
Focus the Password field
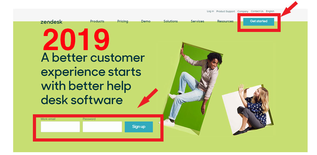point(102,127)
